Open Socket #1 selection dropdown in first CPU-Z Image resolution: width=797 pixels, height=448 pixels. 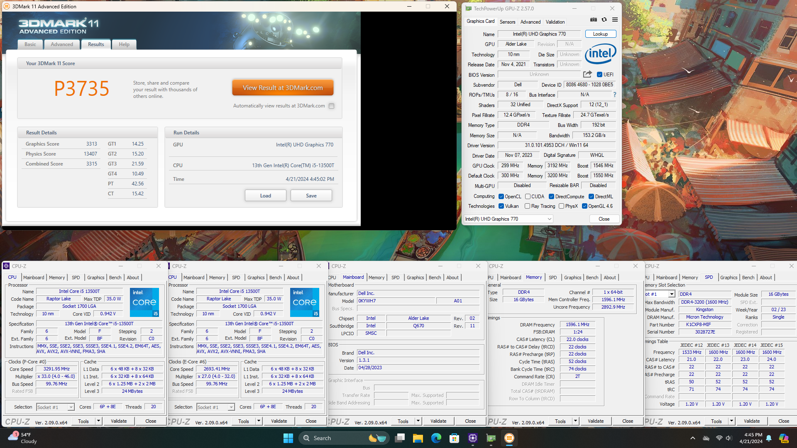55,407
